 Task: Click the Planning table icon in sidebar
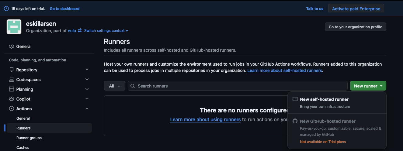pyautogui.click(x=12, y=89)
